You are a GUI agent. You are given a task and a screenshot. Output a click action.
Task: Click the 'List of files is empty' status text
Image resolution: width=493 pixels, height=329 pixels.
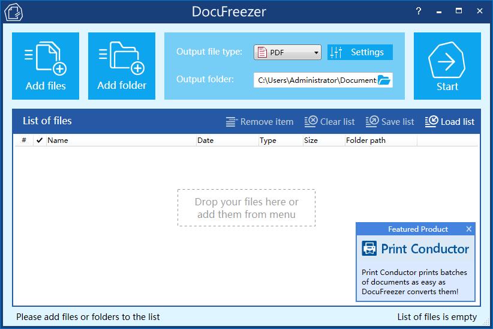(x=437, y=317)
